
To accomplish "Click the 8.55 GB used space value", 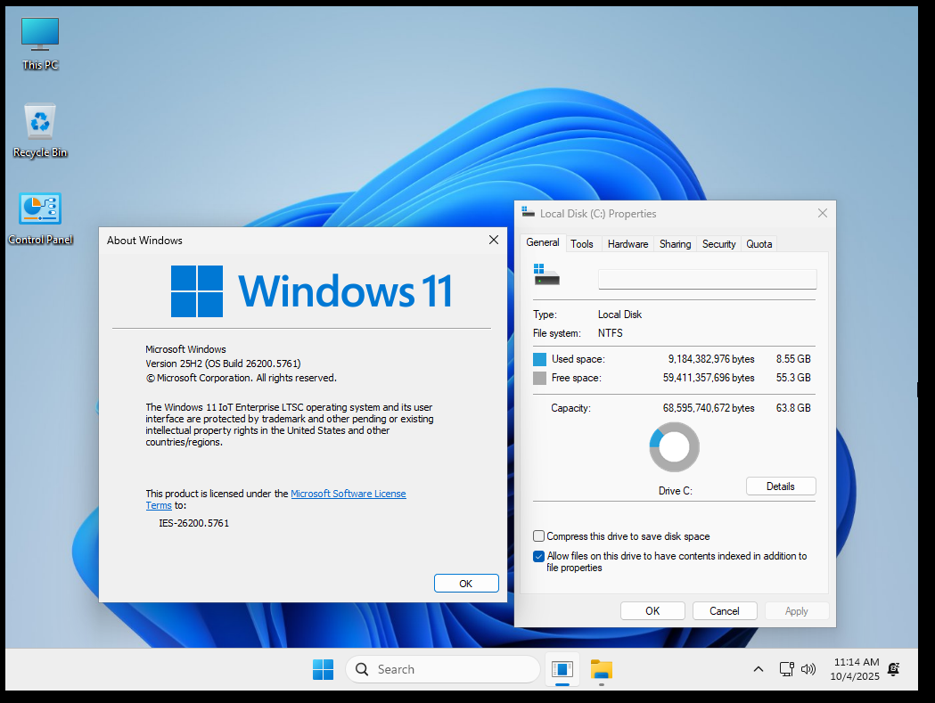I will [x=793, y=359].
